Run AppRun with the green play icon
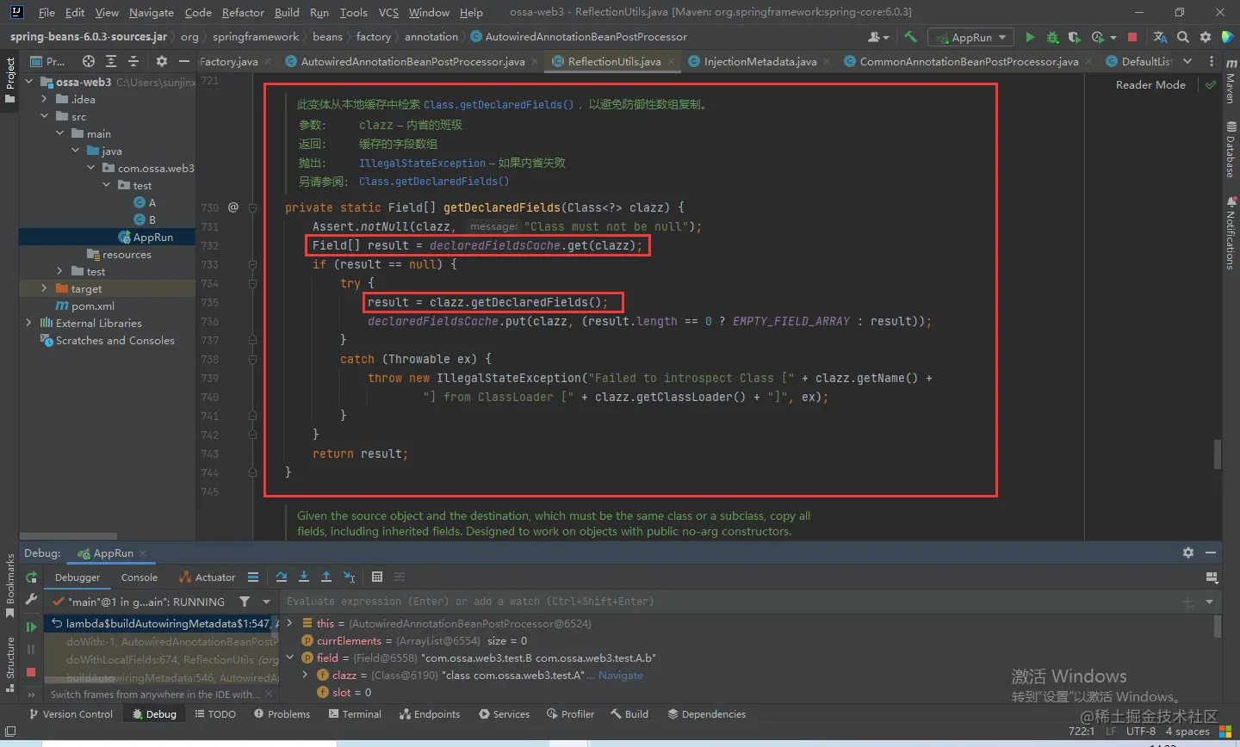The height and width of the screenshot is (747, 1240). coord(1030,37)
